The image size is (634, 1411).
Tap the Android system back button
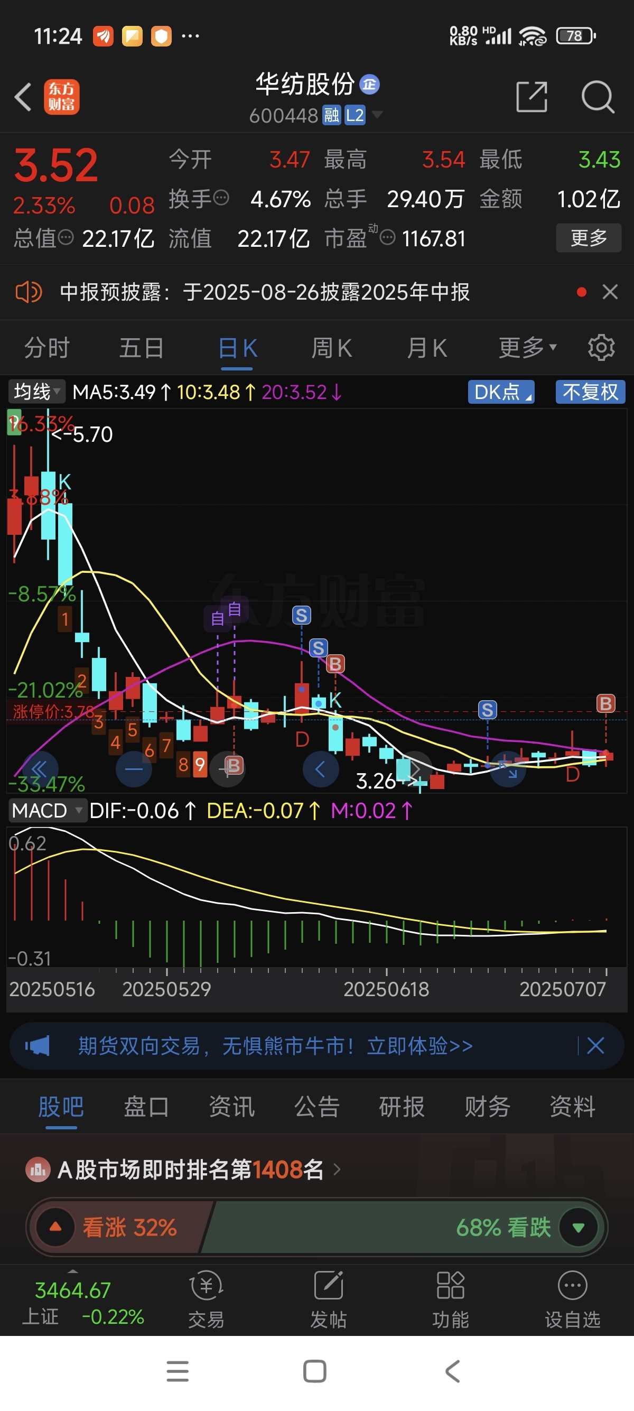click(452, 1371)
